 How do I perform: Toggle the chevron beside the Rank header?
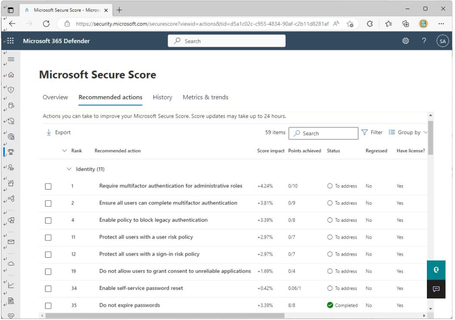point(64,150)
